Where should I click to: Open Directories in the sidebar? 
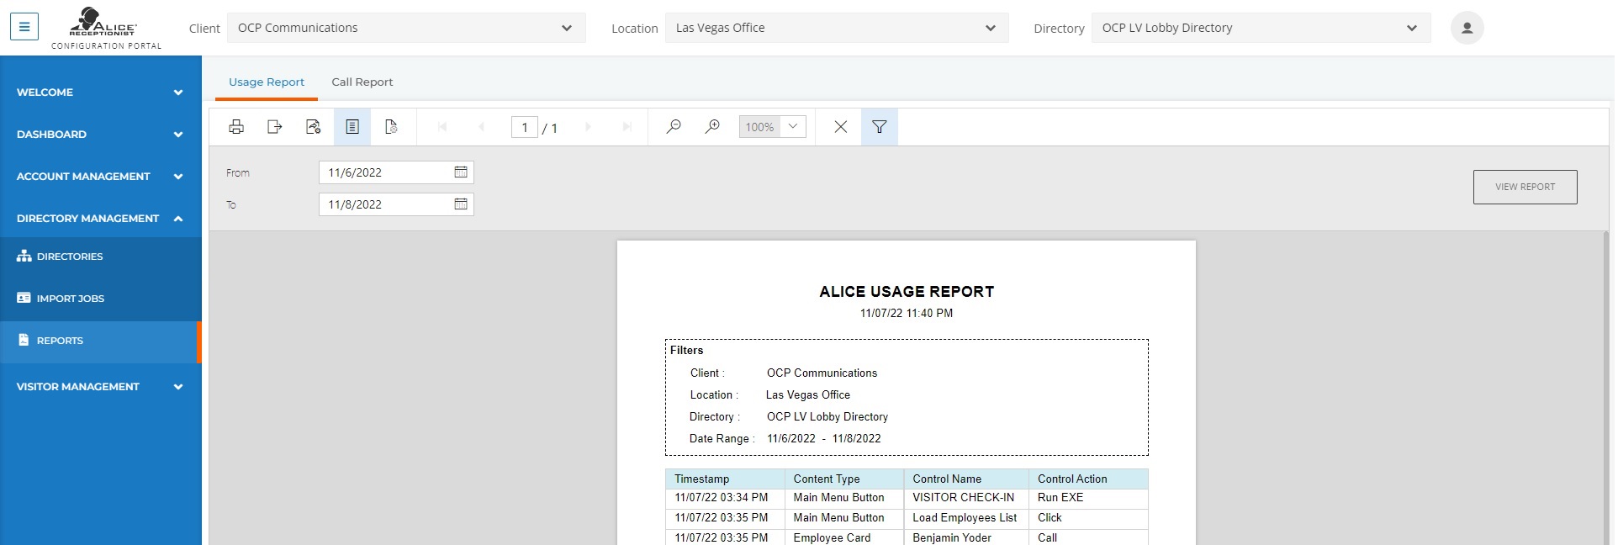pos(101,257)
